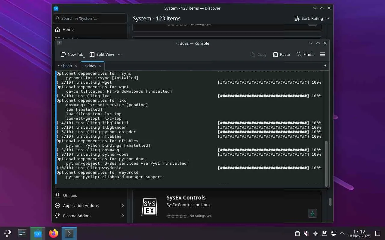This screenshot has height=240, width=385.
Task: Open the clipboard tray icon
Action: pos(297,233)
